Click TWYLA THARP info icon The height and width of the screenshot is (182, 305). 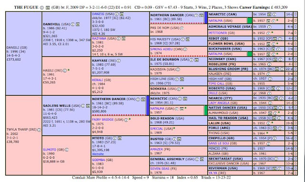(x=39, y=130)
